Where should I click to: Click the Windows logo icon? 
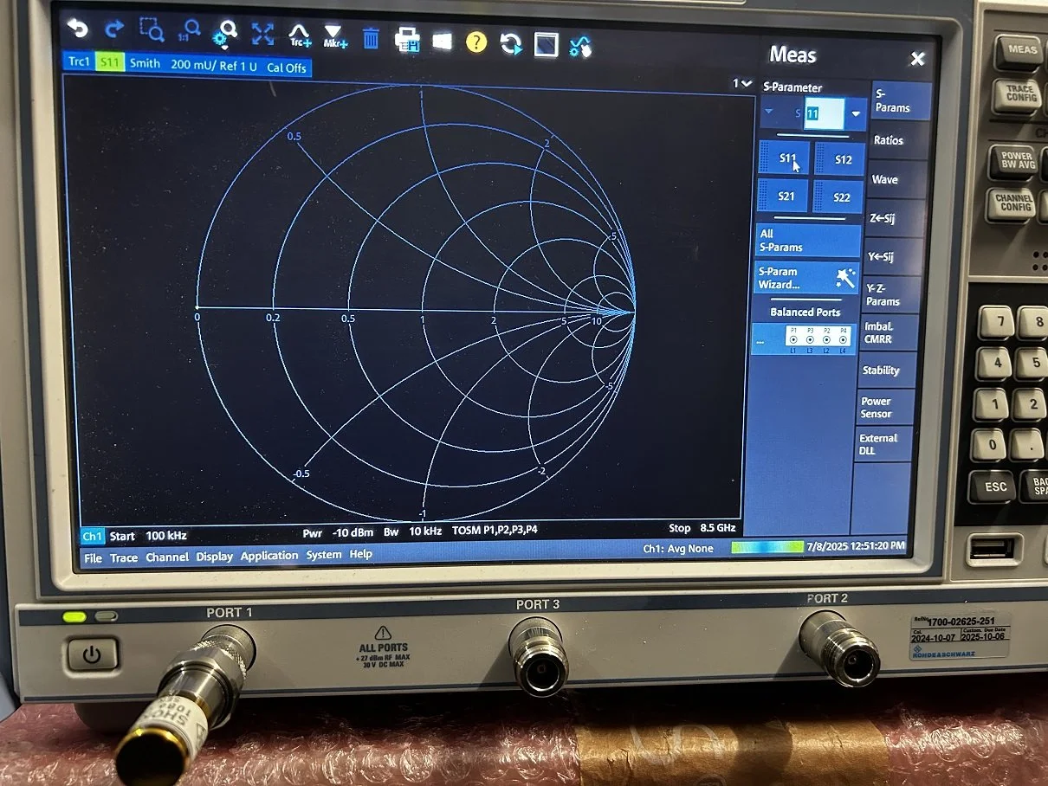point(443,41)
